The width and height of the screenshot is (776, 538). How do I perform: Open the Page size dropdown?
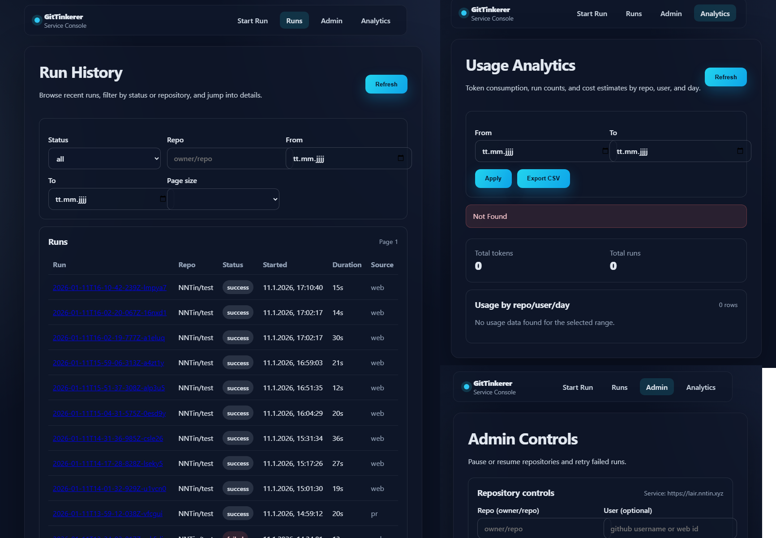click(x=223, y=200)
